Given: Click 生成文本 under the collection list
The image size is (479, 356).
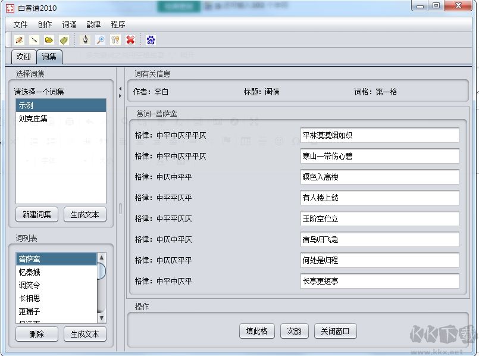Looking at the screenshot, I should [85, 214].
